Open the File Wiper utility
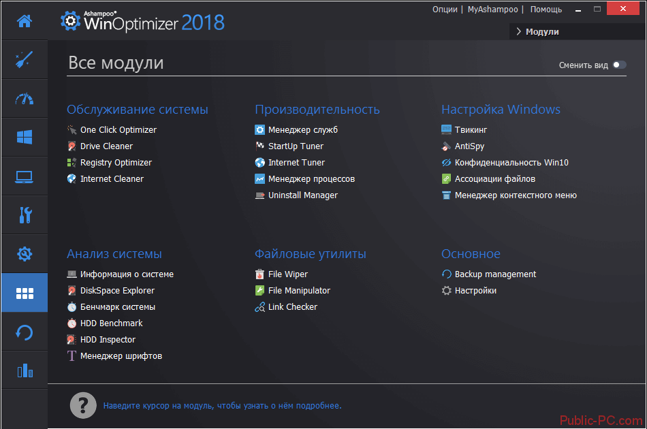 [x=287, y=274]
